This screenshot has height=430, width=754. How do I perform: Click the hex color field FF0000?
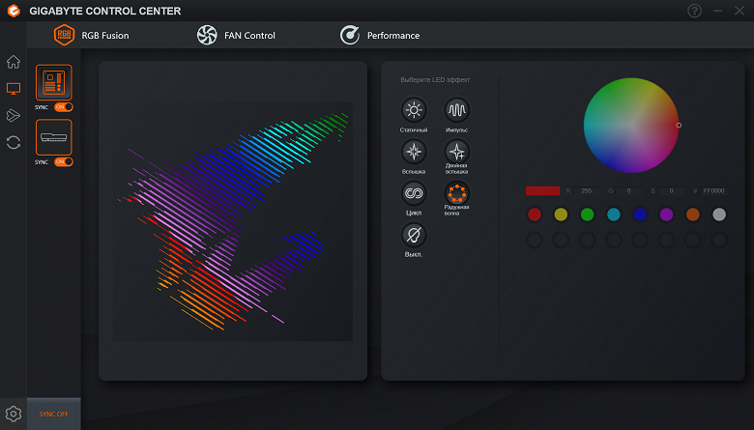coord(714,190)
